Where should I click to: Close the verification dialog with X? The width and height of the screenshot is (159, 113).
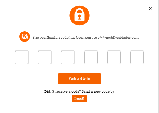coord(150,9)
